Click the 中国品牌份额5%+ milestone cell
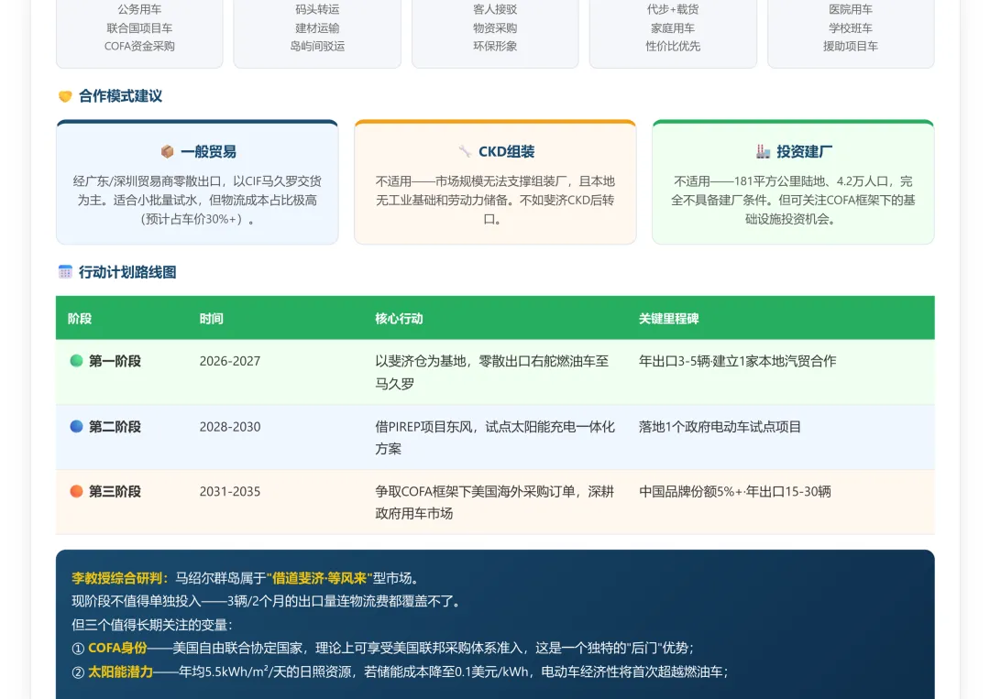Screen dimensions: 990x699 [735, 491]
